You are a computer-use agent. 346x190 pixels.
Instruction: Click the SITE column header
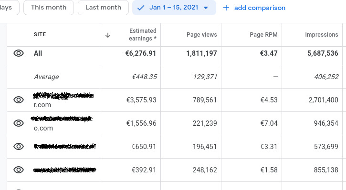click(x=40, y=34)
